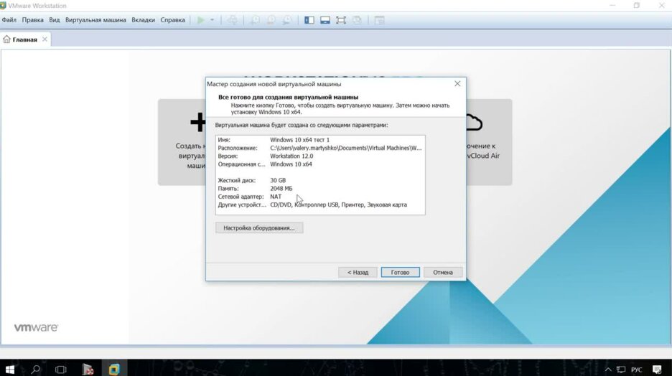Click the Готово button
The width and height of the screenshot is (672, 376).
401,273
